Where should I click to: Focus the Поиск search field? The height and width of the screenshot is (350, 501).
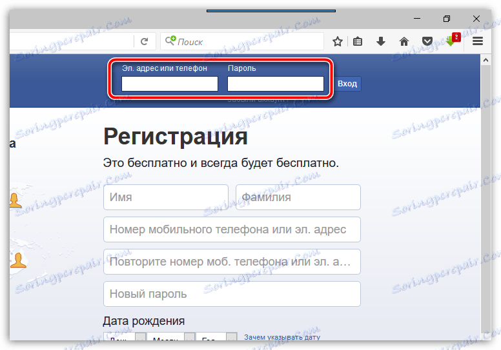point(242,41)
